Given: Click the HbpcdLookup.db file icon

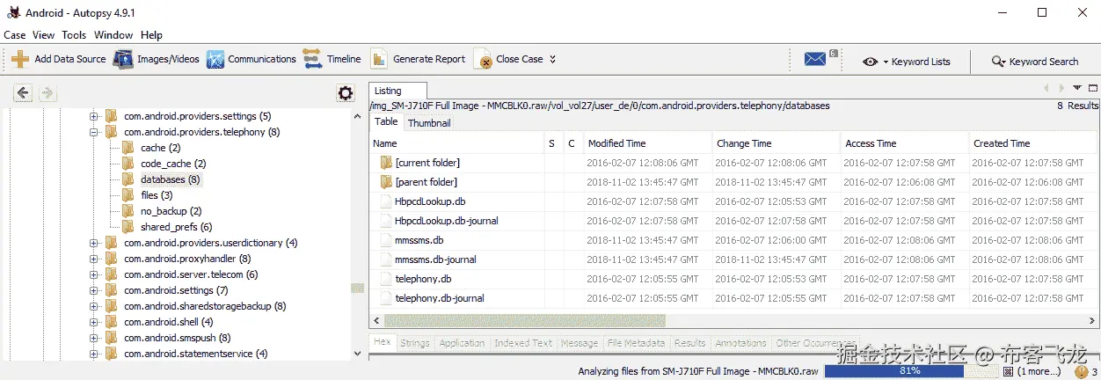Looking at the screenshot, I should 386,201.
